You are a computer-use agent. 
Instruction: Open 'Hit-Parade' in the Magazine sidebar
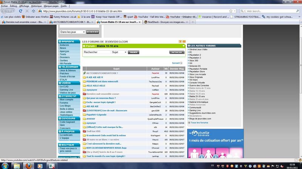66,63
